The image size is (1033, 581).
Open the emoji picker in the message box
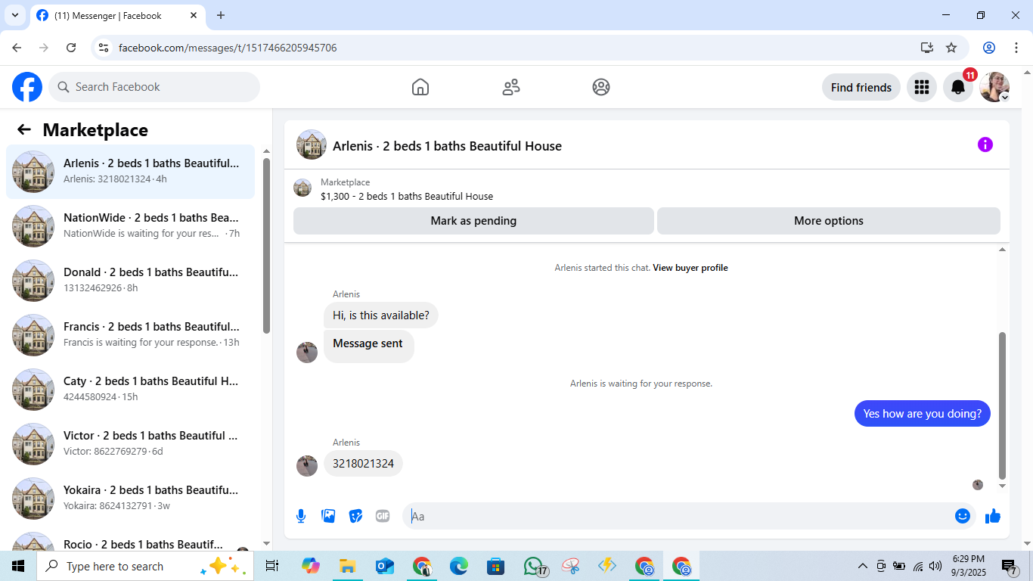coord(963,516)
